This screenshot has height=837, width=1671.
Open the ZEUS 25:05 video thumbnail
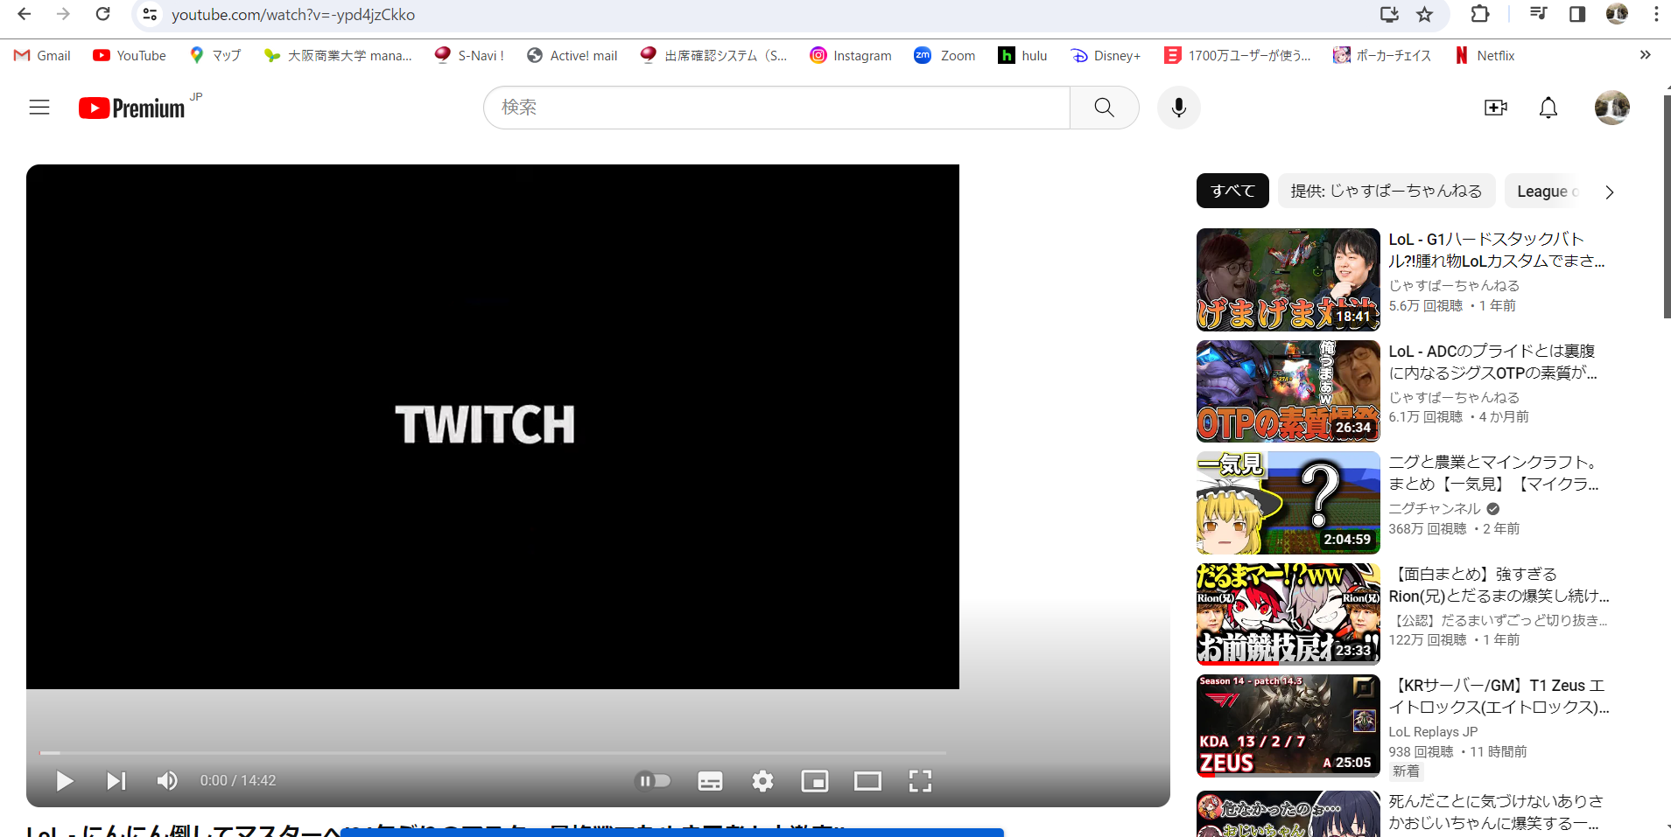(1288, 726)
